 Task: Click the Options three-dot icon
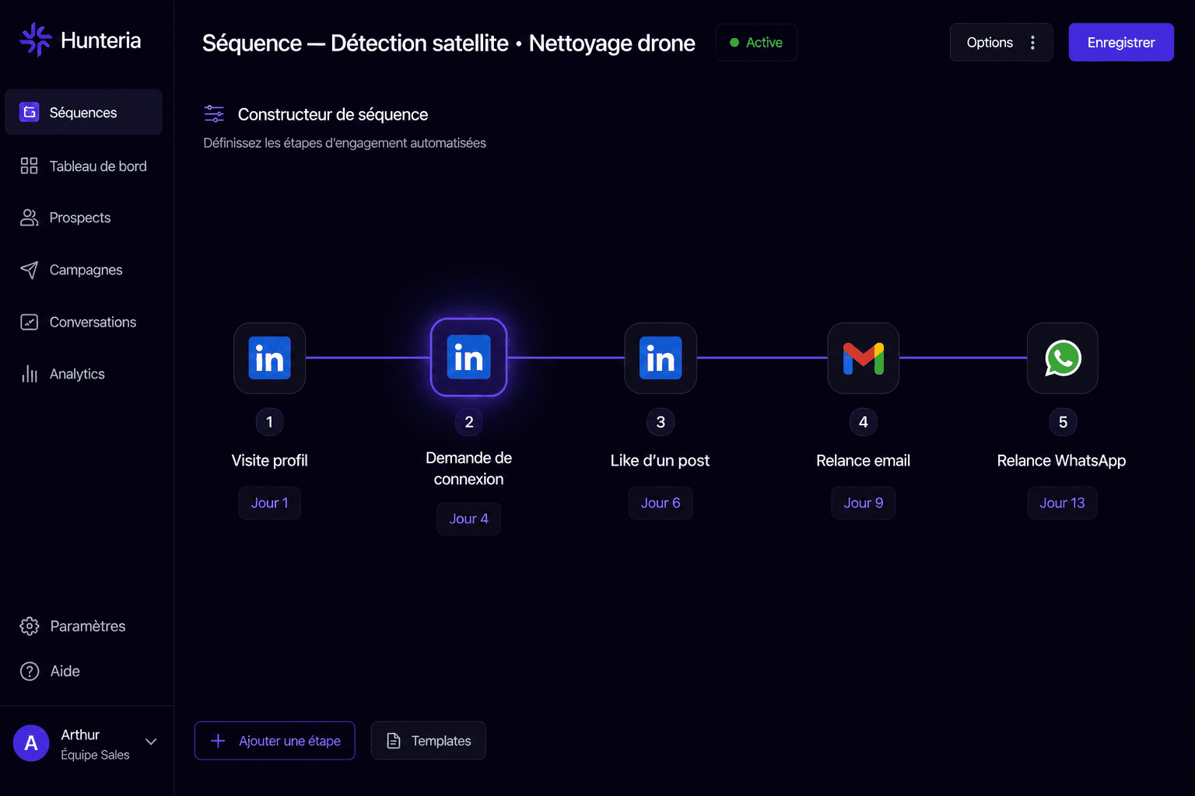[x=1032, y=43]
